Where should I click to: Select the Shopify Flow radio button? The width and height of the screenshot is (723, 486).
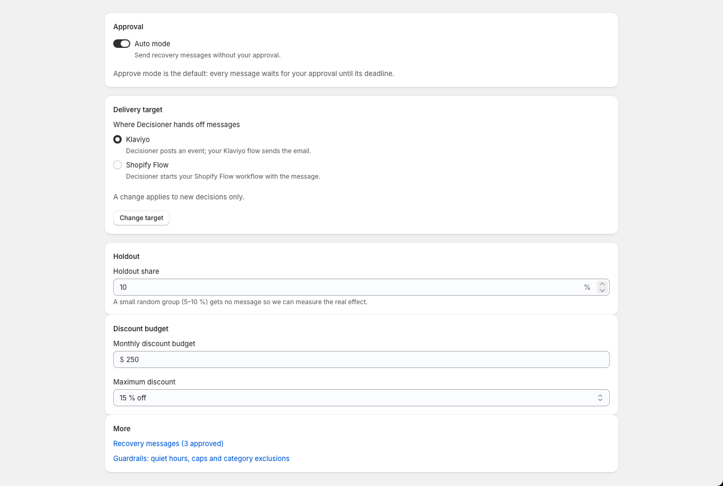point(117,165)
